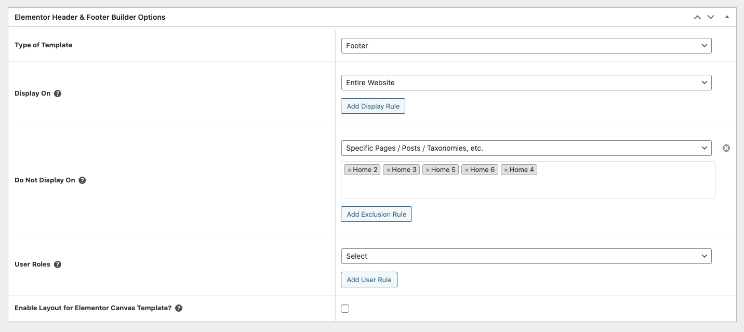The width and height of the screenshot is (744, 332).
Task: Click the Add Display Rule button
Action: (x=373, y=106)
